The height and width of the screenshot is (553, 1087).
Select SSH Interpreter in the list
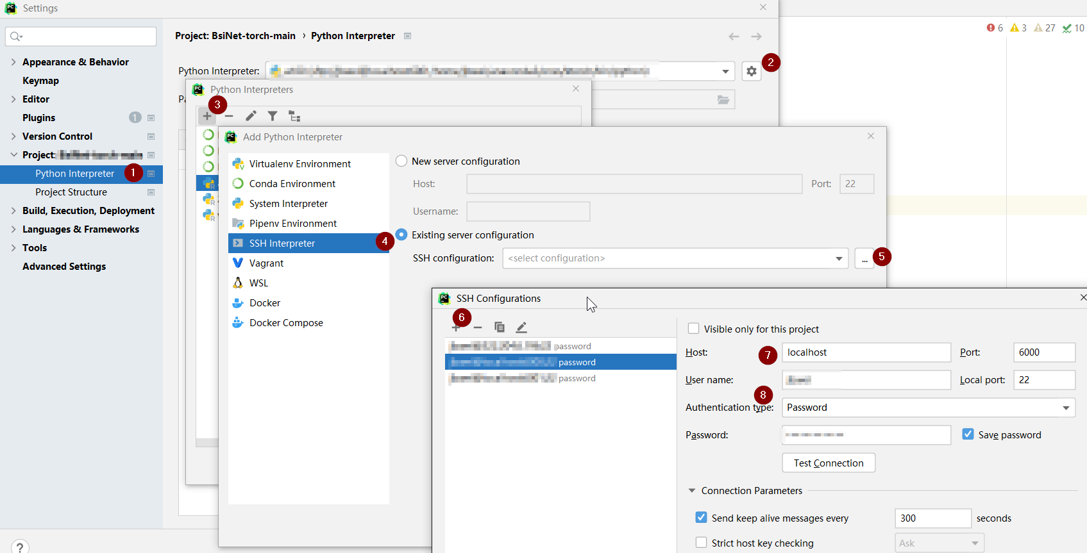(308, 243)
